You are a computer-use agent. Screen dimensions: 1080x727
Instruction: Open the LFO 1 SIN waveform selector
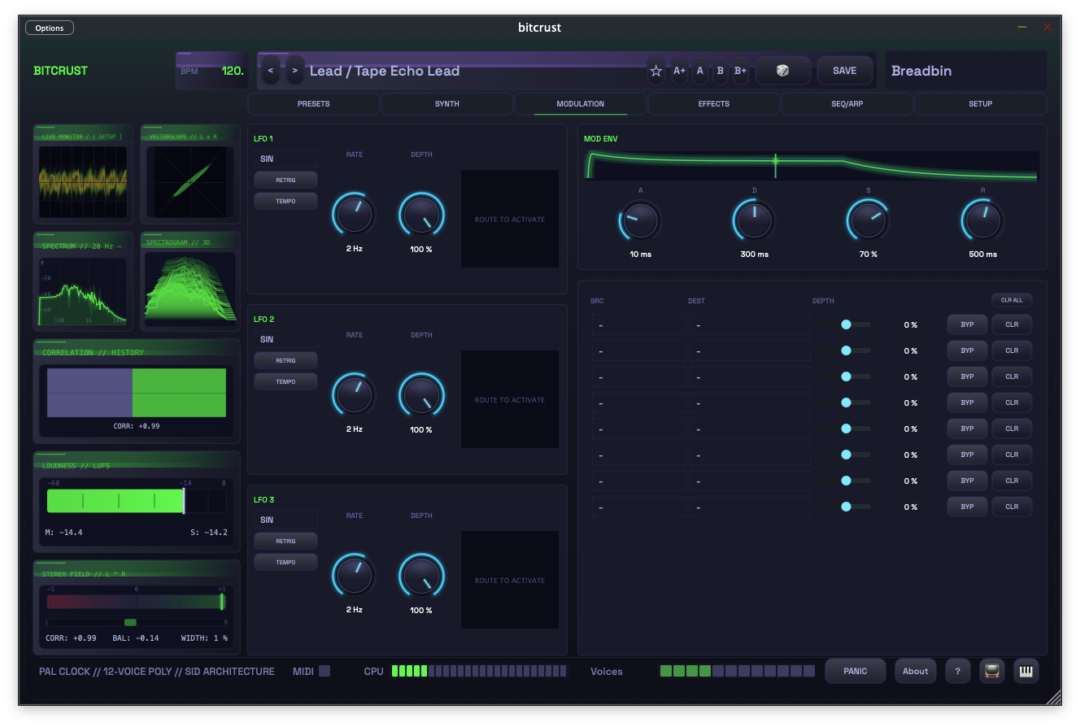(x=285, y=159)
